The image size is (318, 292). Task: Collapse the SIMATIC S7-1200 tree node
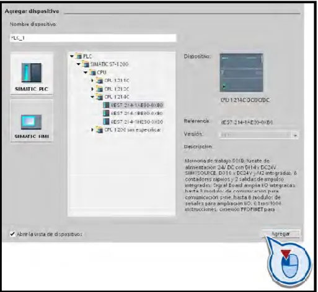(79, 64)
